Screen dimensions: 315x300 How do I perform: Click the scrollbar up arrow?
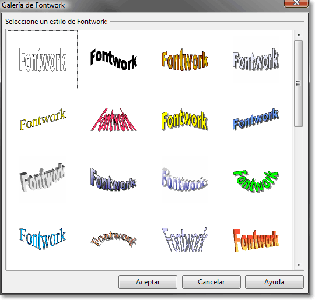(x=299, y=35)
